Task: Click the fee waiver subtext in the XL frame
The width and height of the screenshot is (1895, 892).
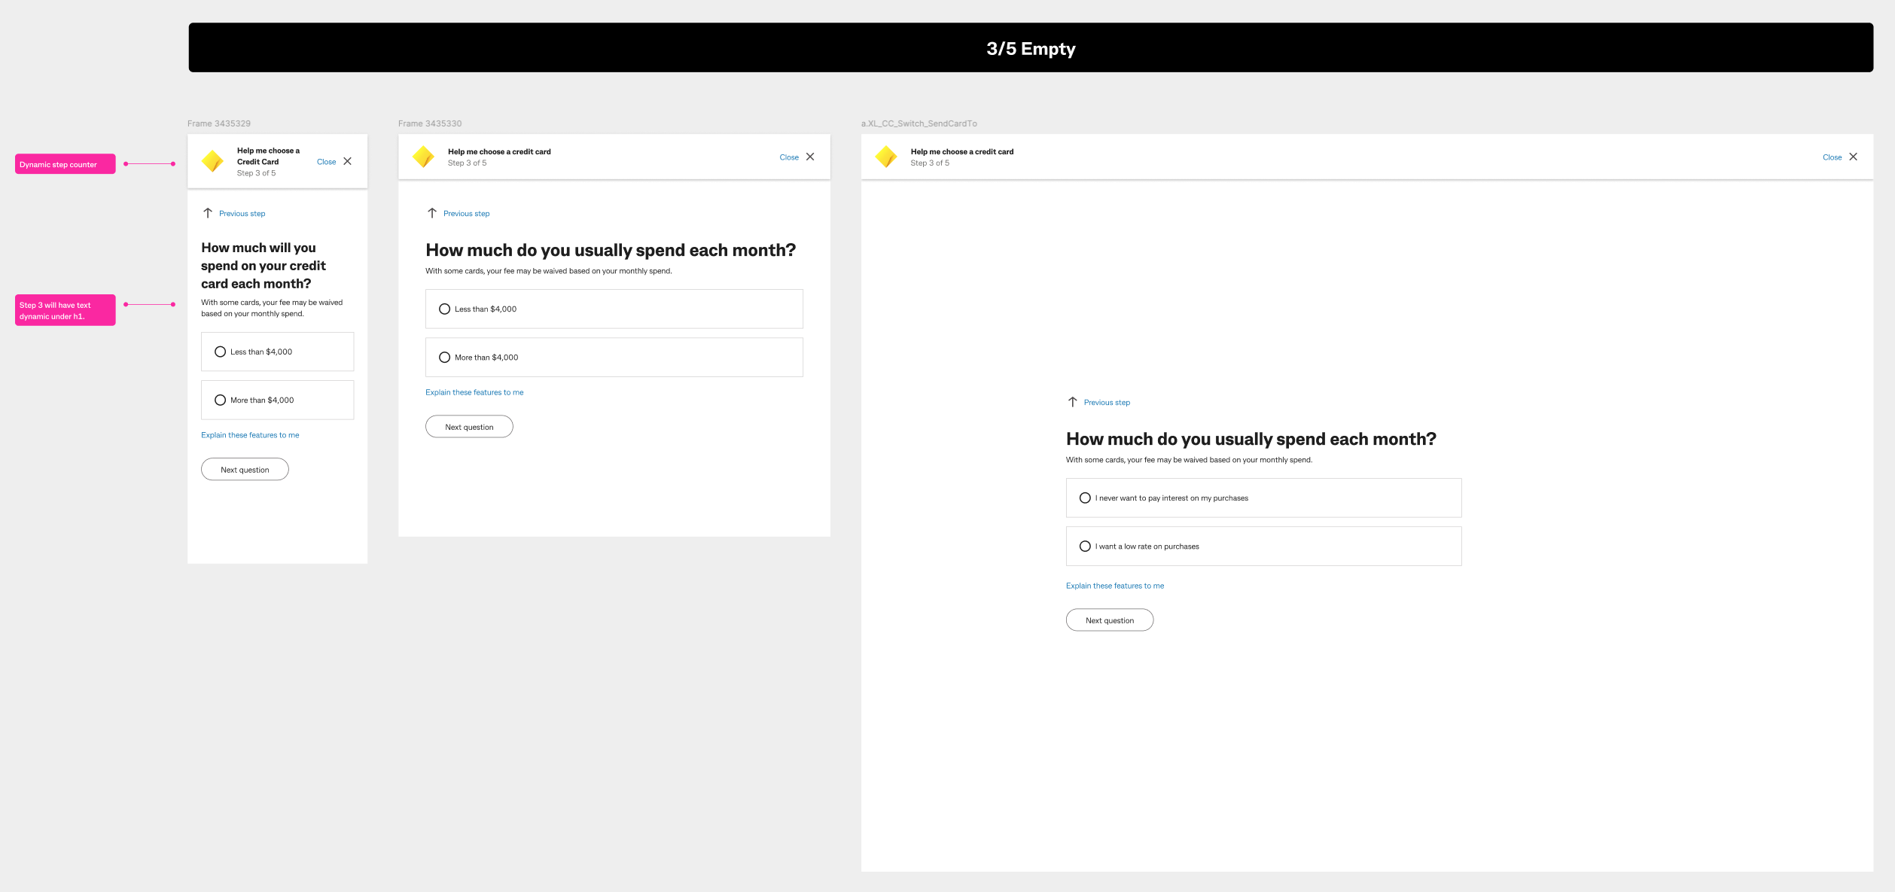Action: click(1189, 460)
